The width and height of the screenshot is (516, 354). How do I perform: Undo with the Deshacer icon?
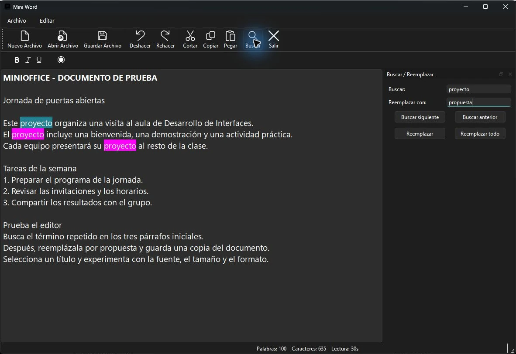140,39
